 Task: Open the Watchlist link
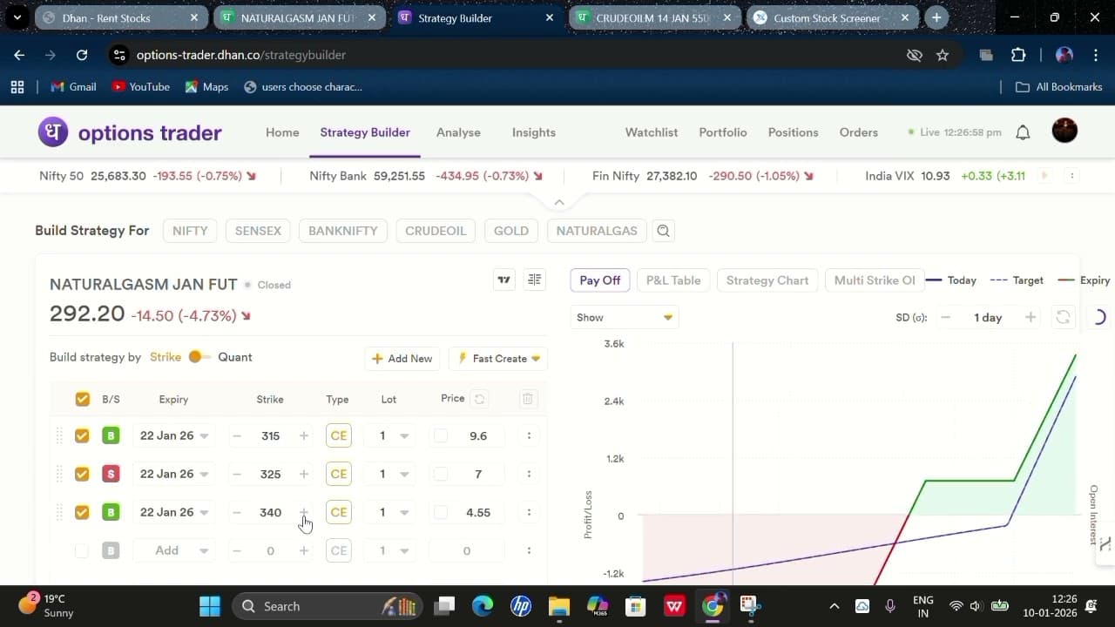(x=652, y=132)
